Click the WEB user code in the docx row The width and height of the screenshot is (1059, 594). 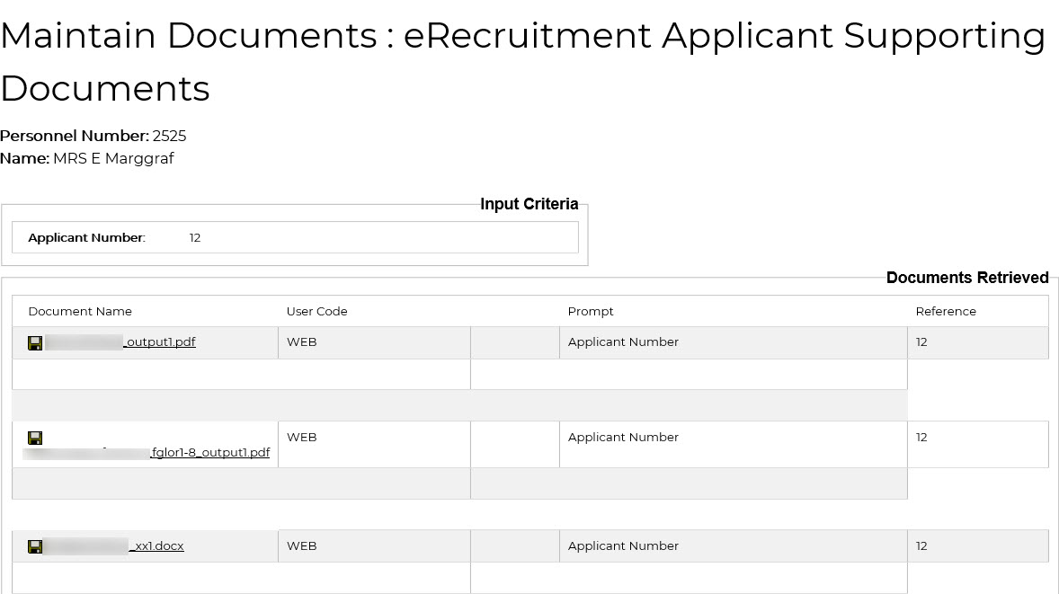click(301, 546)
